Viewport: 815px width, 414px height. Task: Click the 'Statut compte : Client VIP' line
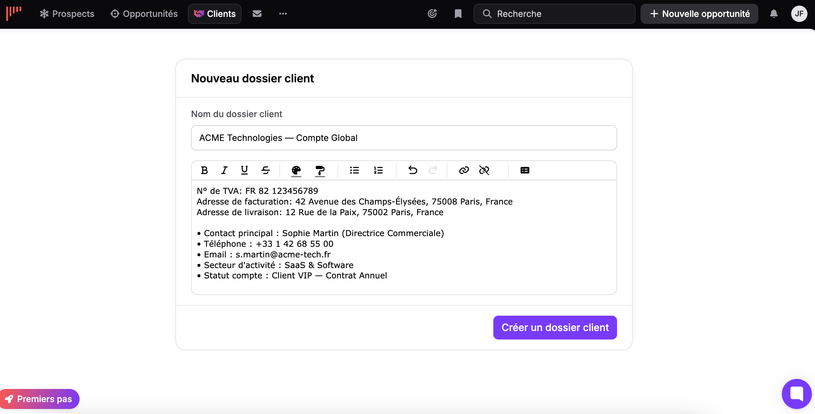(292, 276)
